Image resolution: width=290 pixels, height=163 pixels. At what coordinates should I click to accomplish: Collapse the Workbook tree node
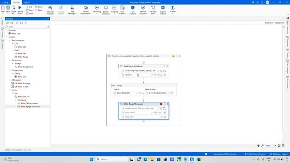click(16, 100)
